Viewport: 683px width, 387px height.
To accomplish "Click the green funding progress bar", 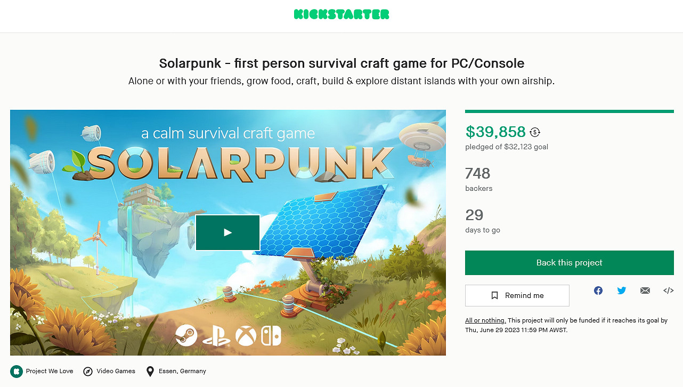I will [x=569, y=111].
